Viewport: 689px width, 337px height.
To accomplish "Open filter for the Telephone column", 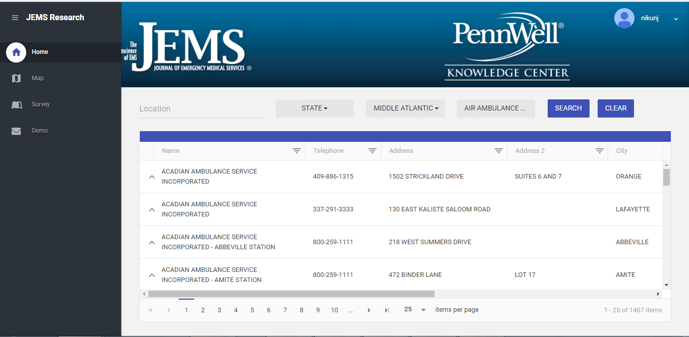I will point(373,151).
